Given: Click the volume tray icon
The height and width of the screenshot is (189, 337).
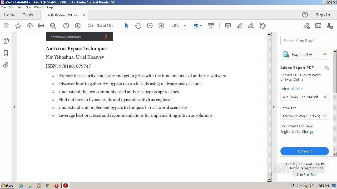Looking at the screenshot, I should tap(299, 186).
